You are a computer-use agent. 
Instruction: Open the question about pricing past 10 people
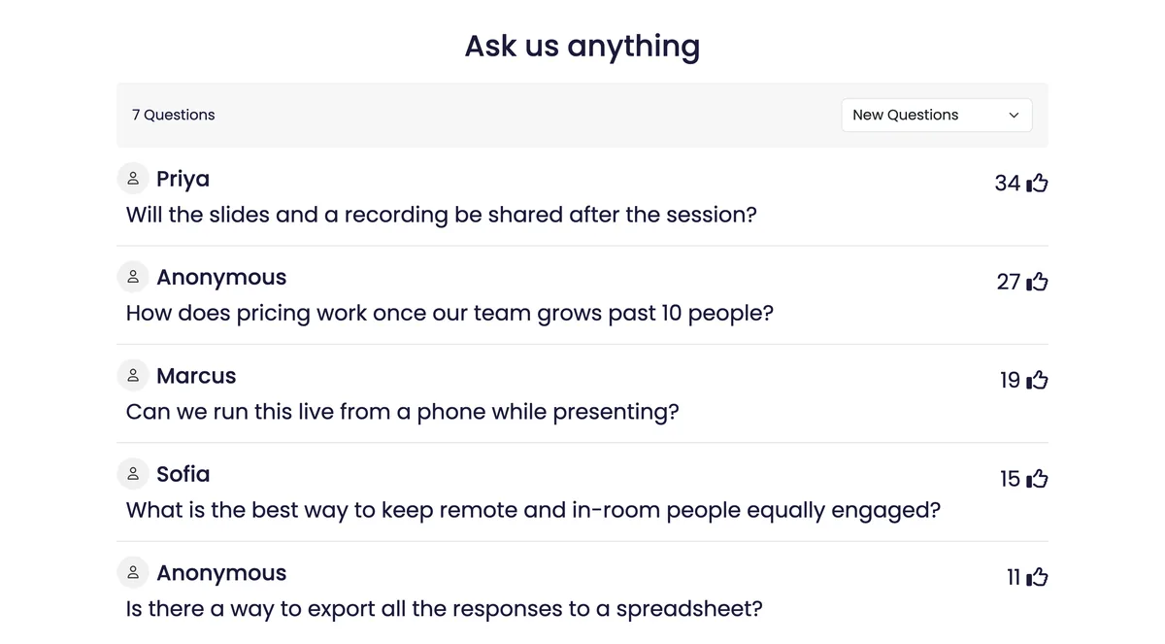coord(449,314)
